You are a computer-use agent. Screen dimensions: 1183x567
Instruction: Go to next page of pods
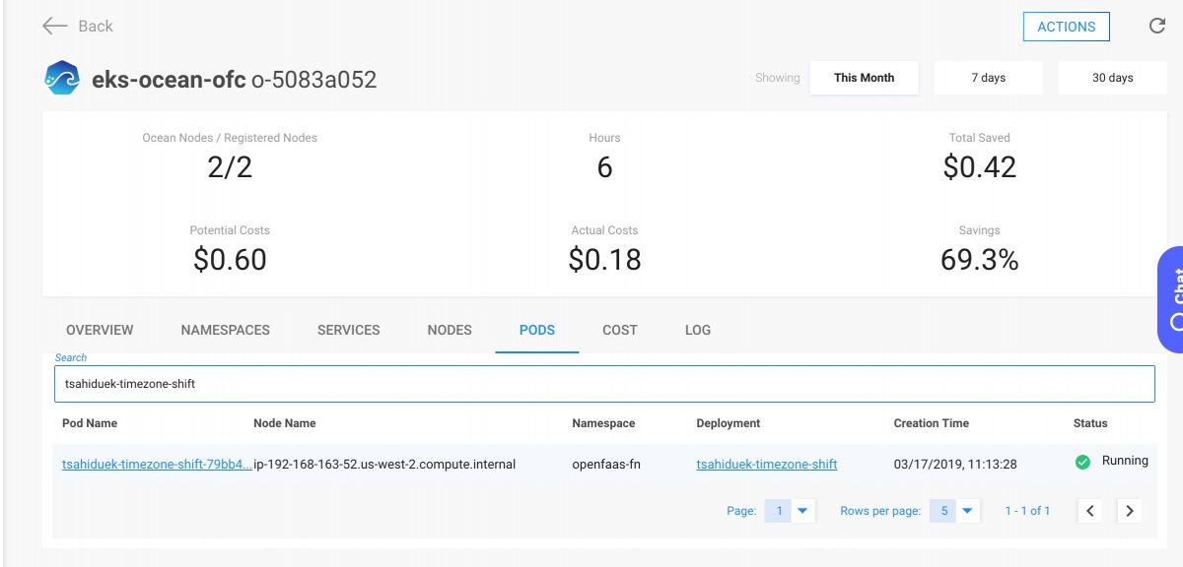click(1129, 511)
